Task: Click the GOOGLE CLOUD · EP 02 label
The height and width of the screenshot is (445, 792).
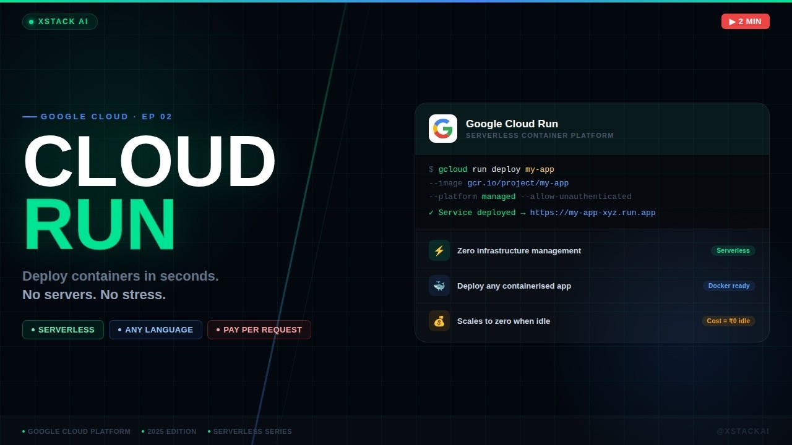Action: [x=106, y=116]
